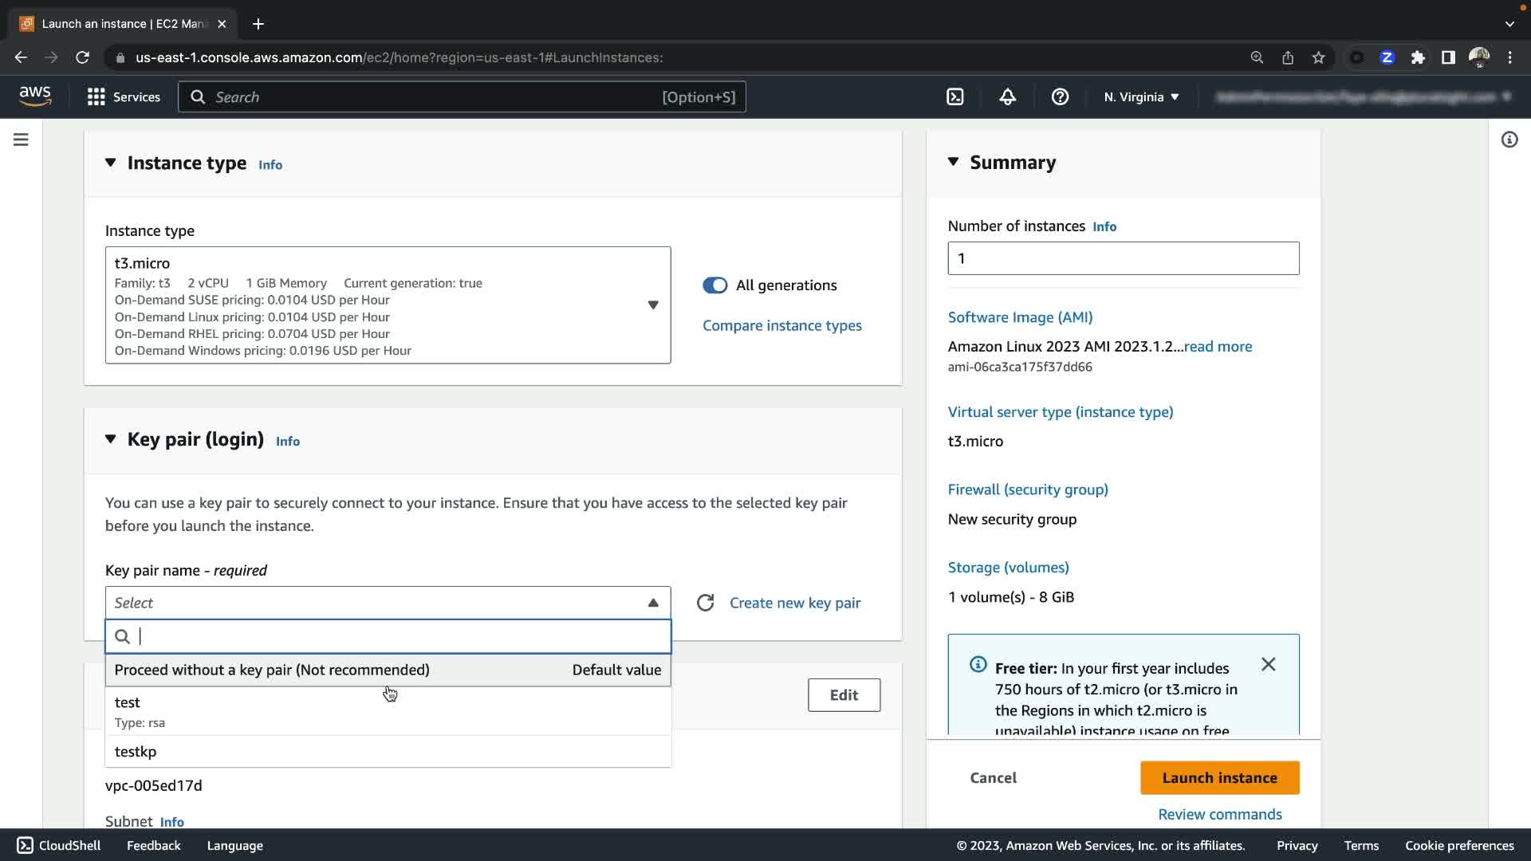The height and width of the screenshot is (861, 1531).
Task: Open the help question mark menu
Action: coord(1060,97)
